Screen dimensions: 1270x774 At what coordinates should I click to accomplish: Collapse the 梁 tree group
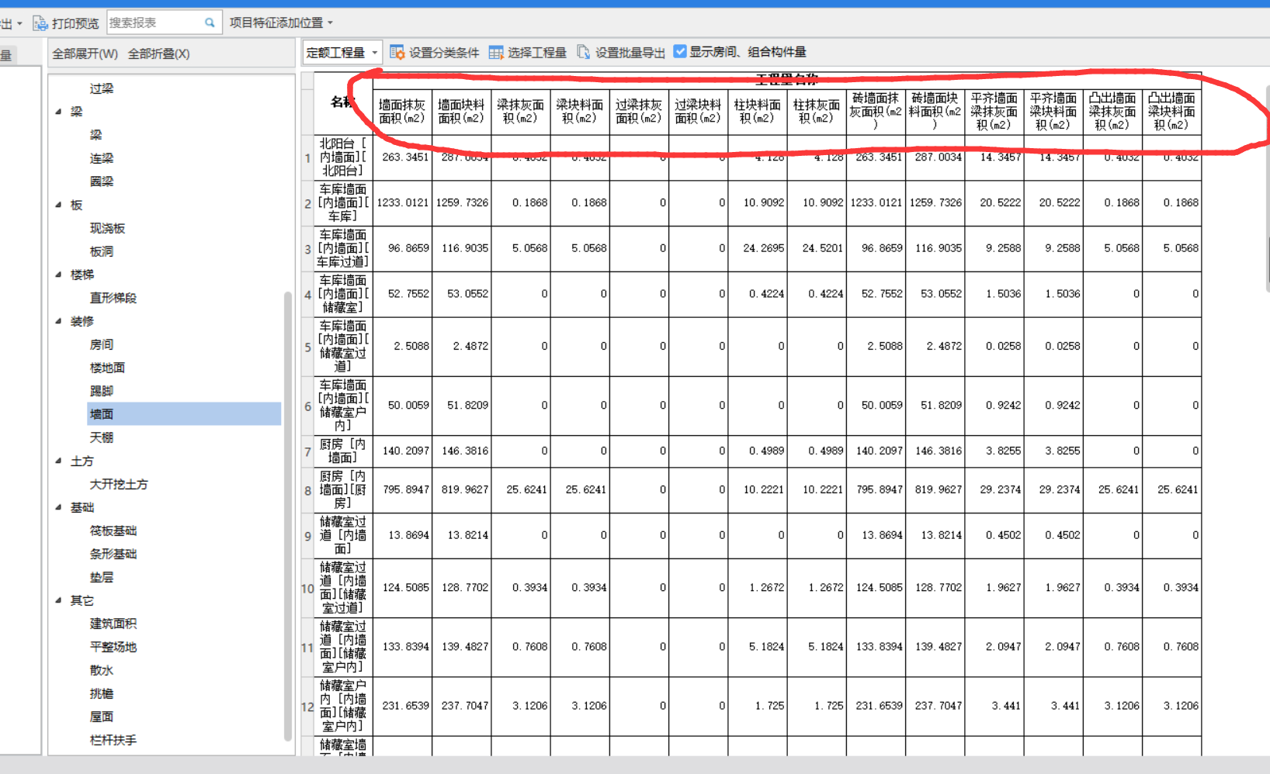(x=59, y=112)
